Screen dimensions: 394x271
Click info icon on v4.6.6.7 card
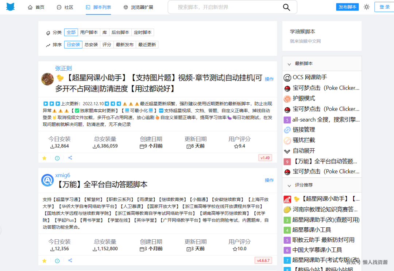click(57, 261)
